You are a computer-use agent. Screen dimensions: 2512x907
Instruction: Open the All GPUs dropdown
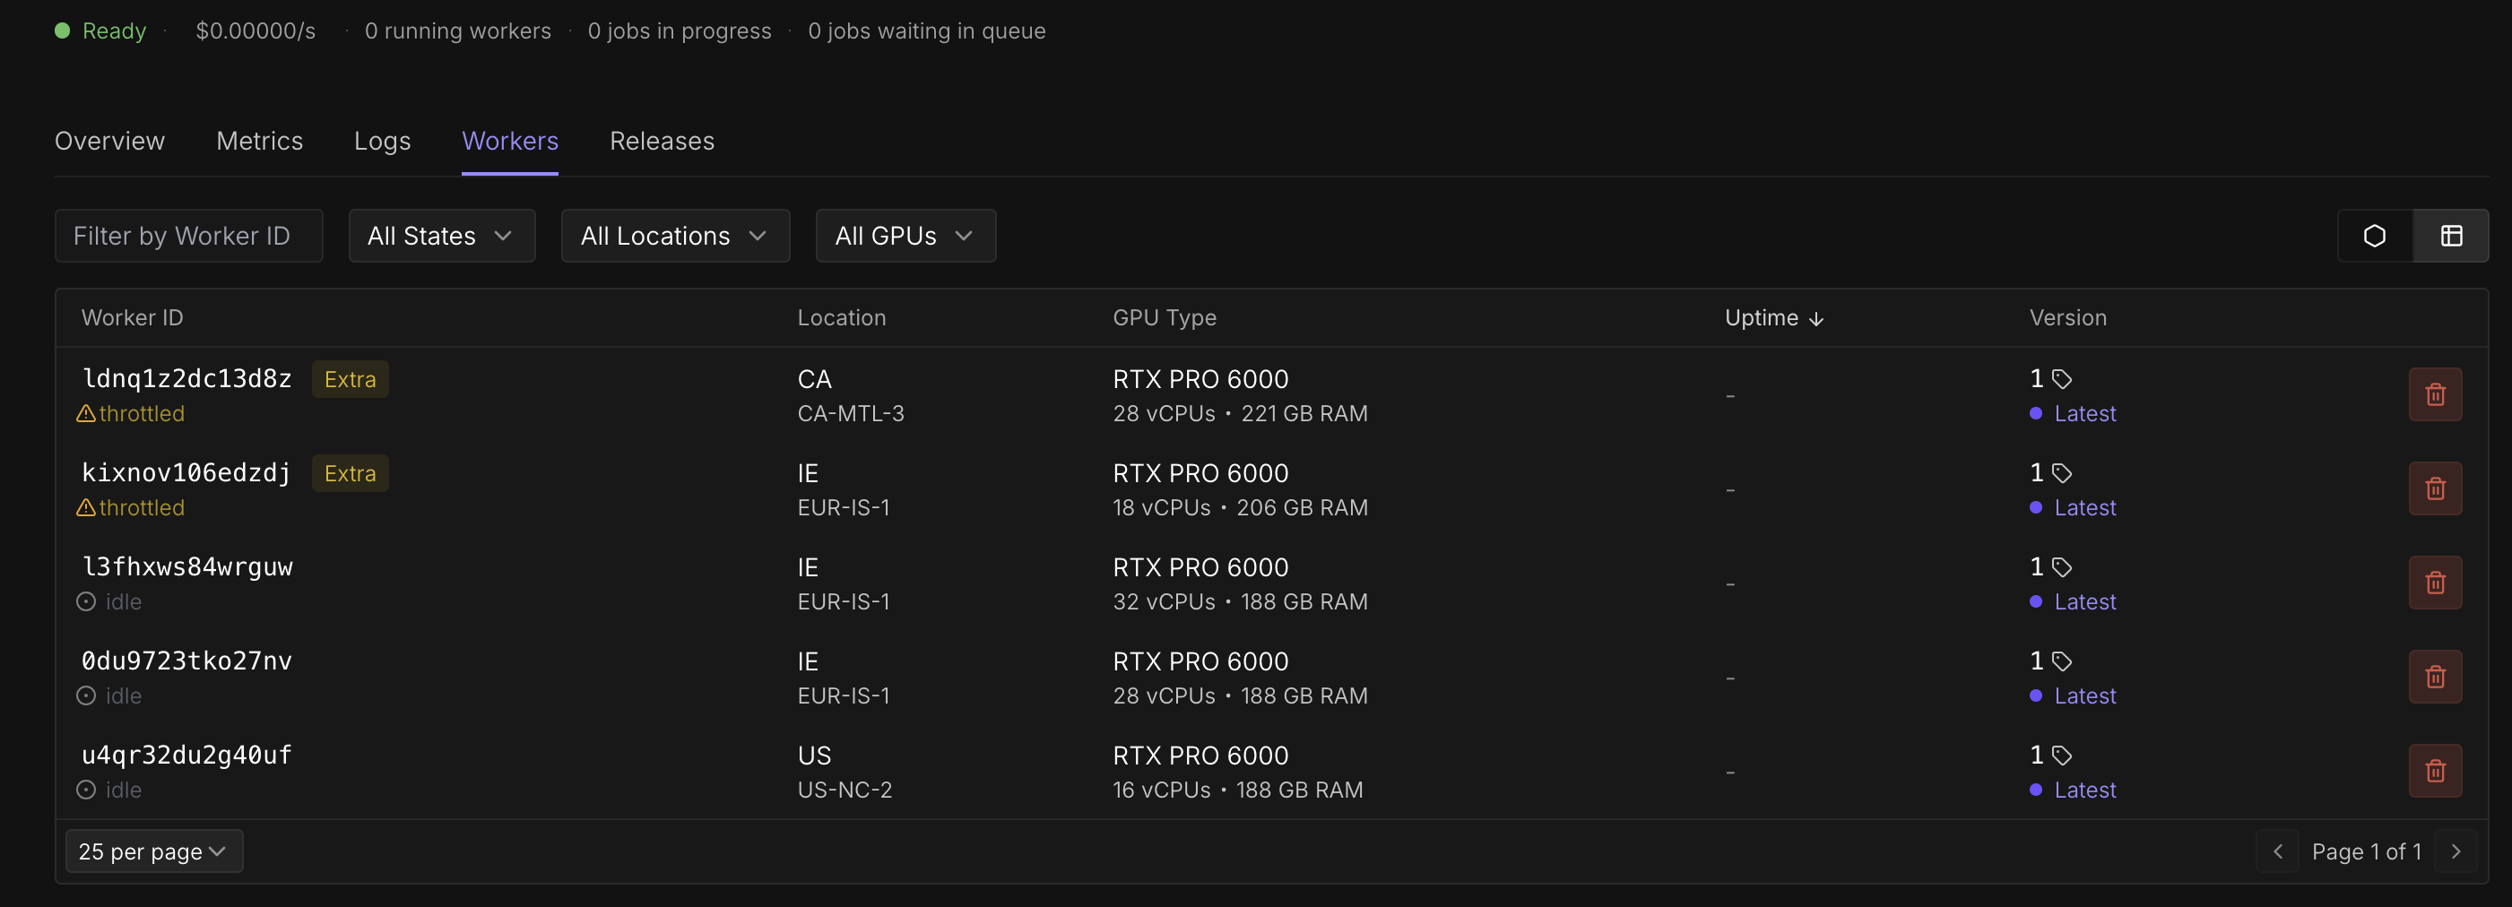[x=905, y=236]
